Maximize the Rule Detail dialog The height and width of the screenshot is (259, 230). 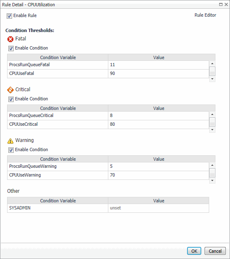pyautogui.click(x=221, y=5)
